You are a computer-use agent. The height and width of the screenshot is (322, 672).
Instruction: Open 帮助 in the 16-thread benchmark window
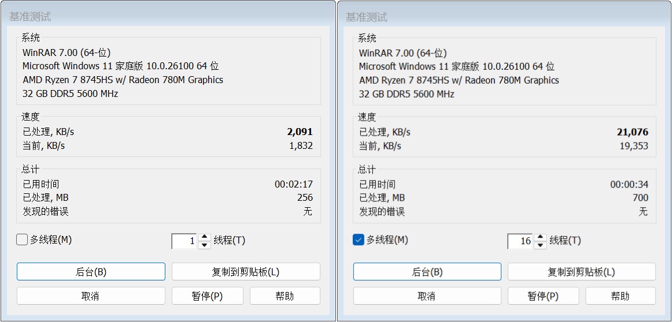621,296
